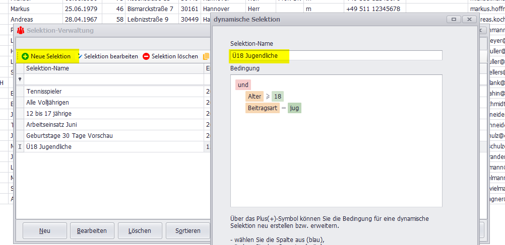Open the 'Alter' column condition field
Viewport: 505px width, 245px height.
pos(255,97)
